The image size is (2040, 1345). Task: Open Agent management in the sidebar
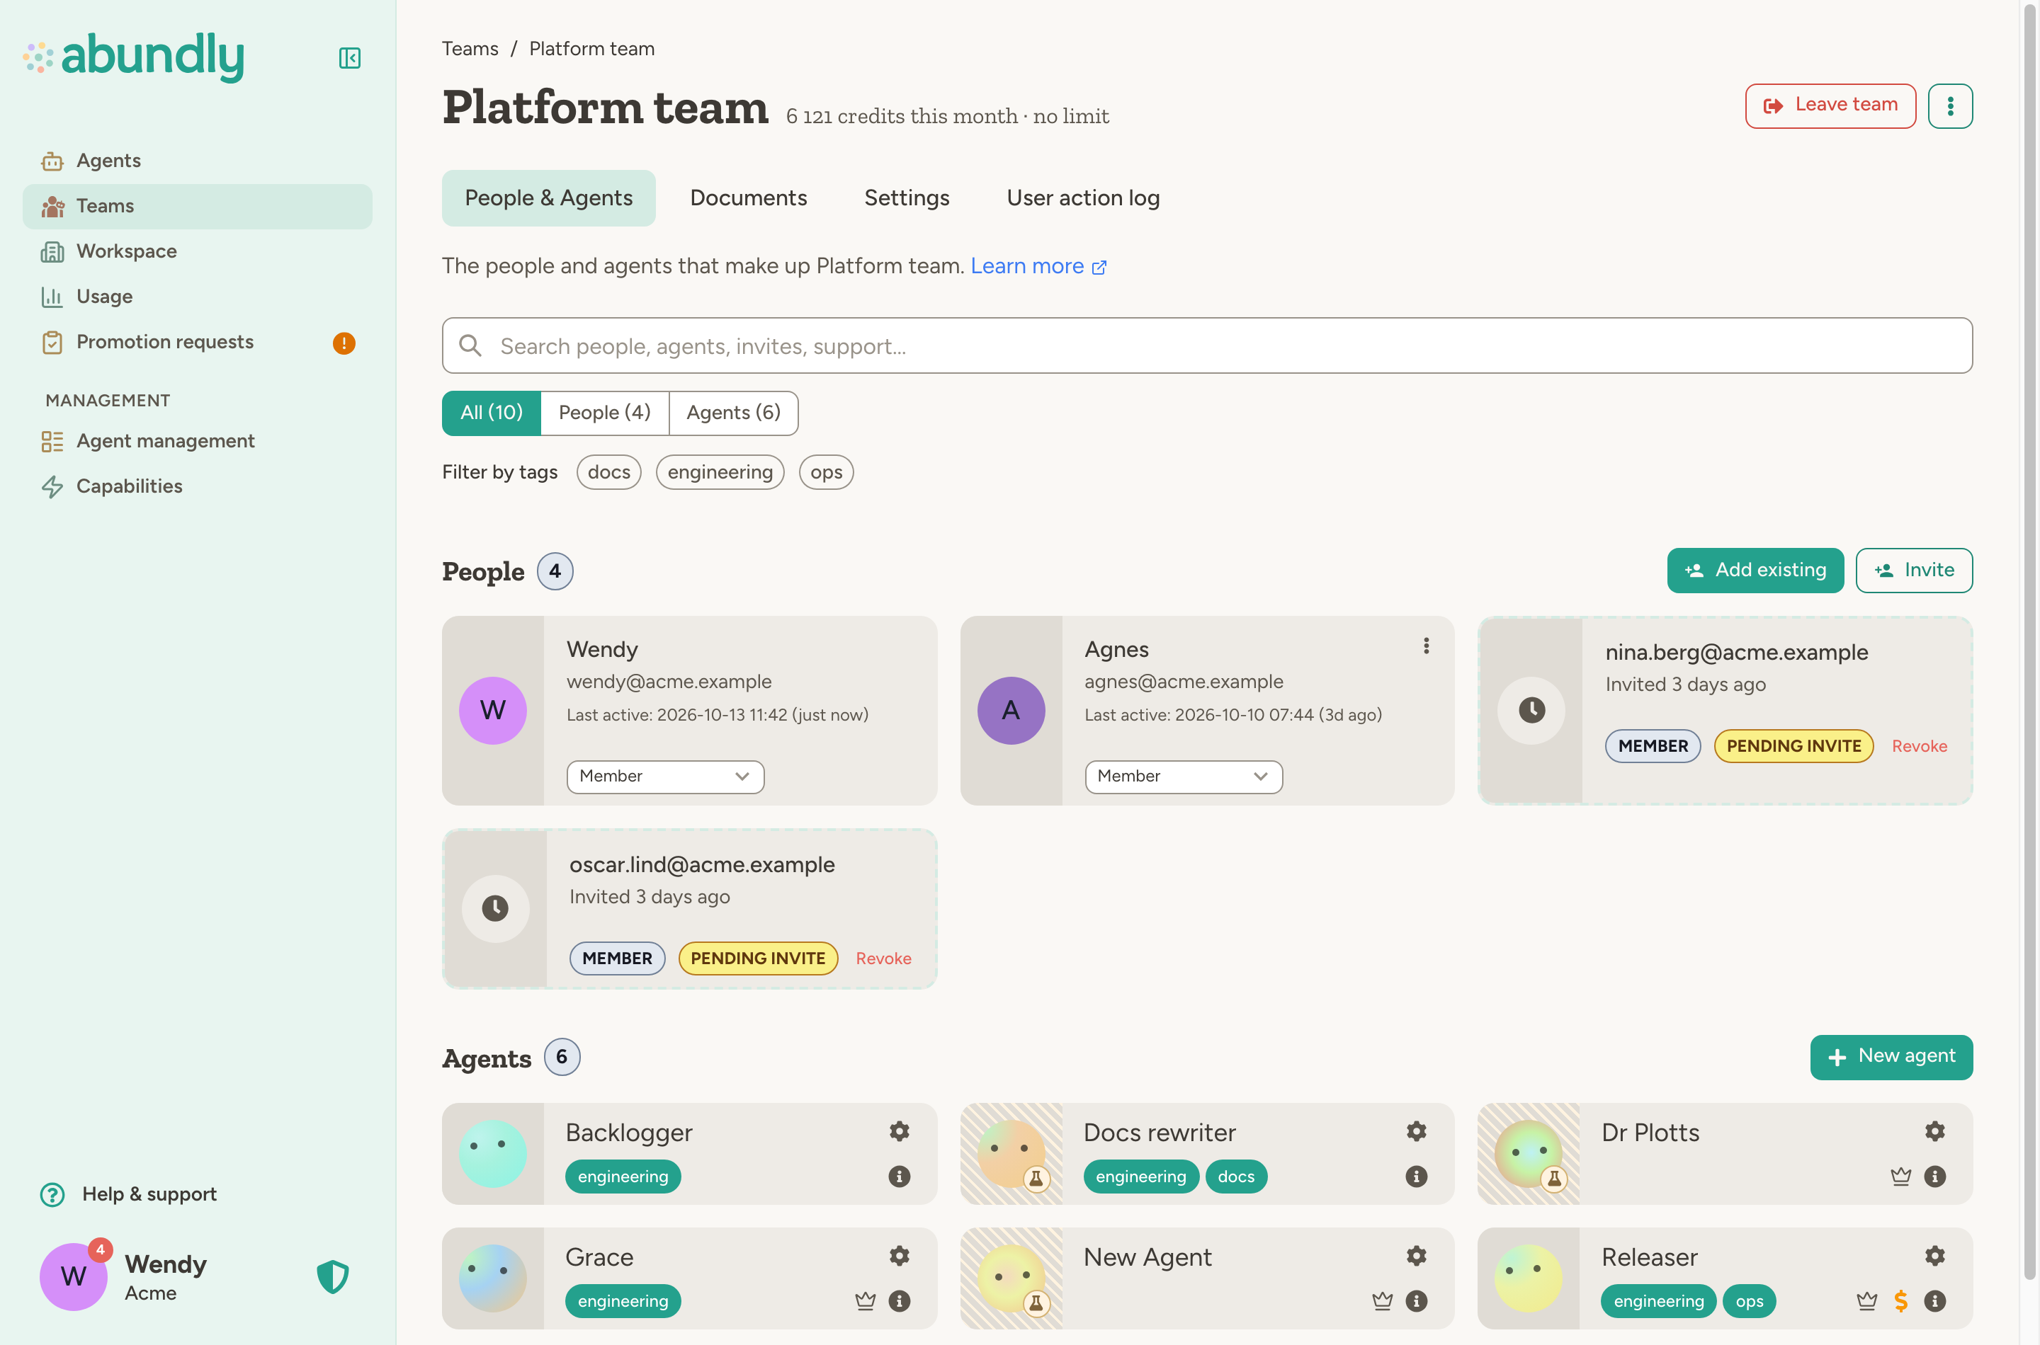198,441
